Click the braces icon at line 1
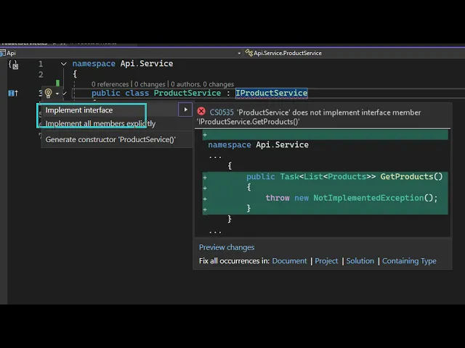The image size is (465, 348). [x=13, y=65]
